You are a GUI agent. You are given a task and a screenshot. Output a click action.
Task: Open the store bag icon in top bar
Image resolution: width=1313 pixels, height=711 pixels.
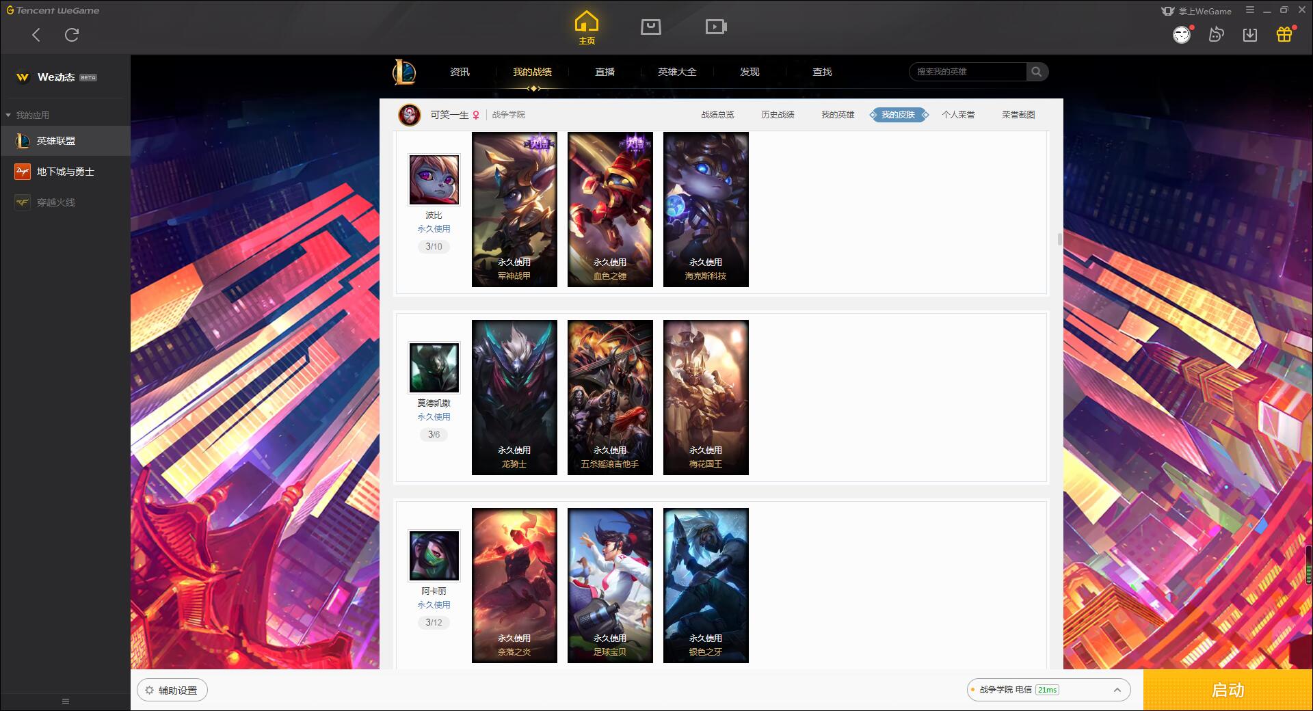650,27
